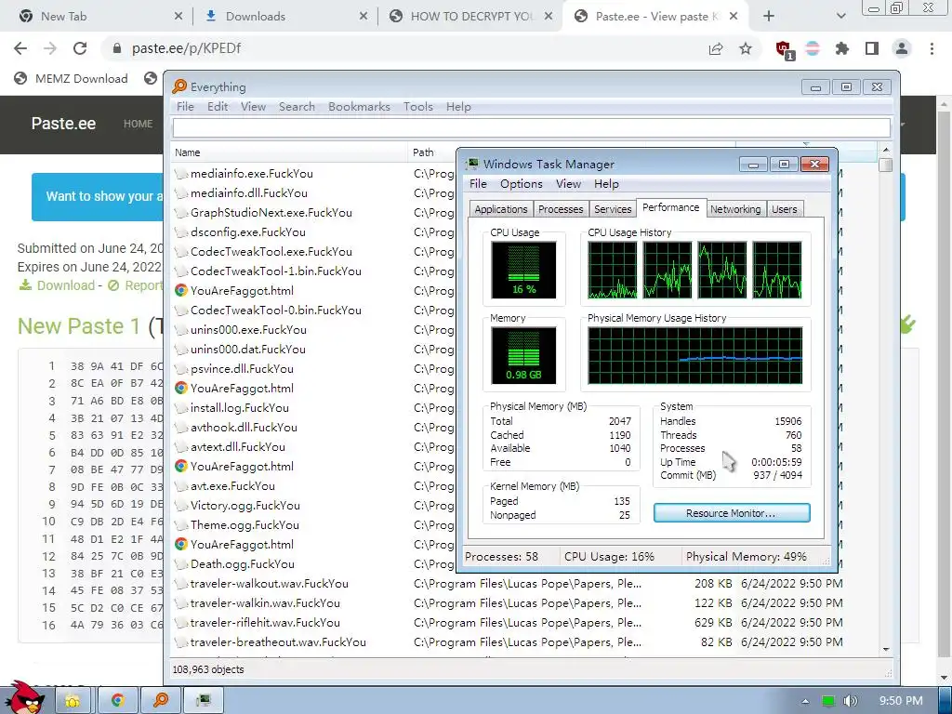This screenshot has width=952, height=714.
Task: Open Chrome extensions puzzle icon
Action: (842, 48)
